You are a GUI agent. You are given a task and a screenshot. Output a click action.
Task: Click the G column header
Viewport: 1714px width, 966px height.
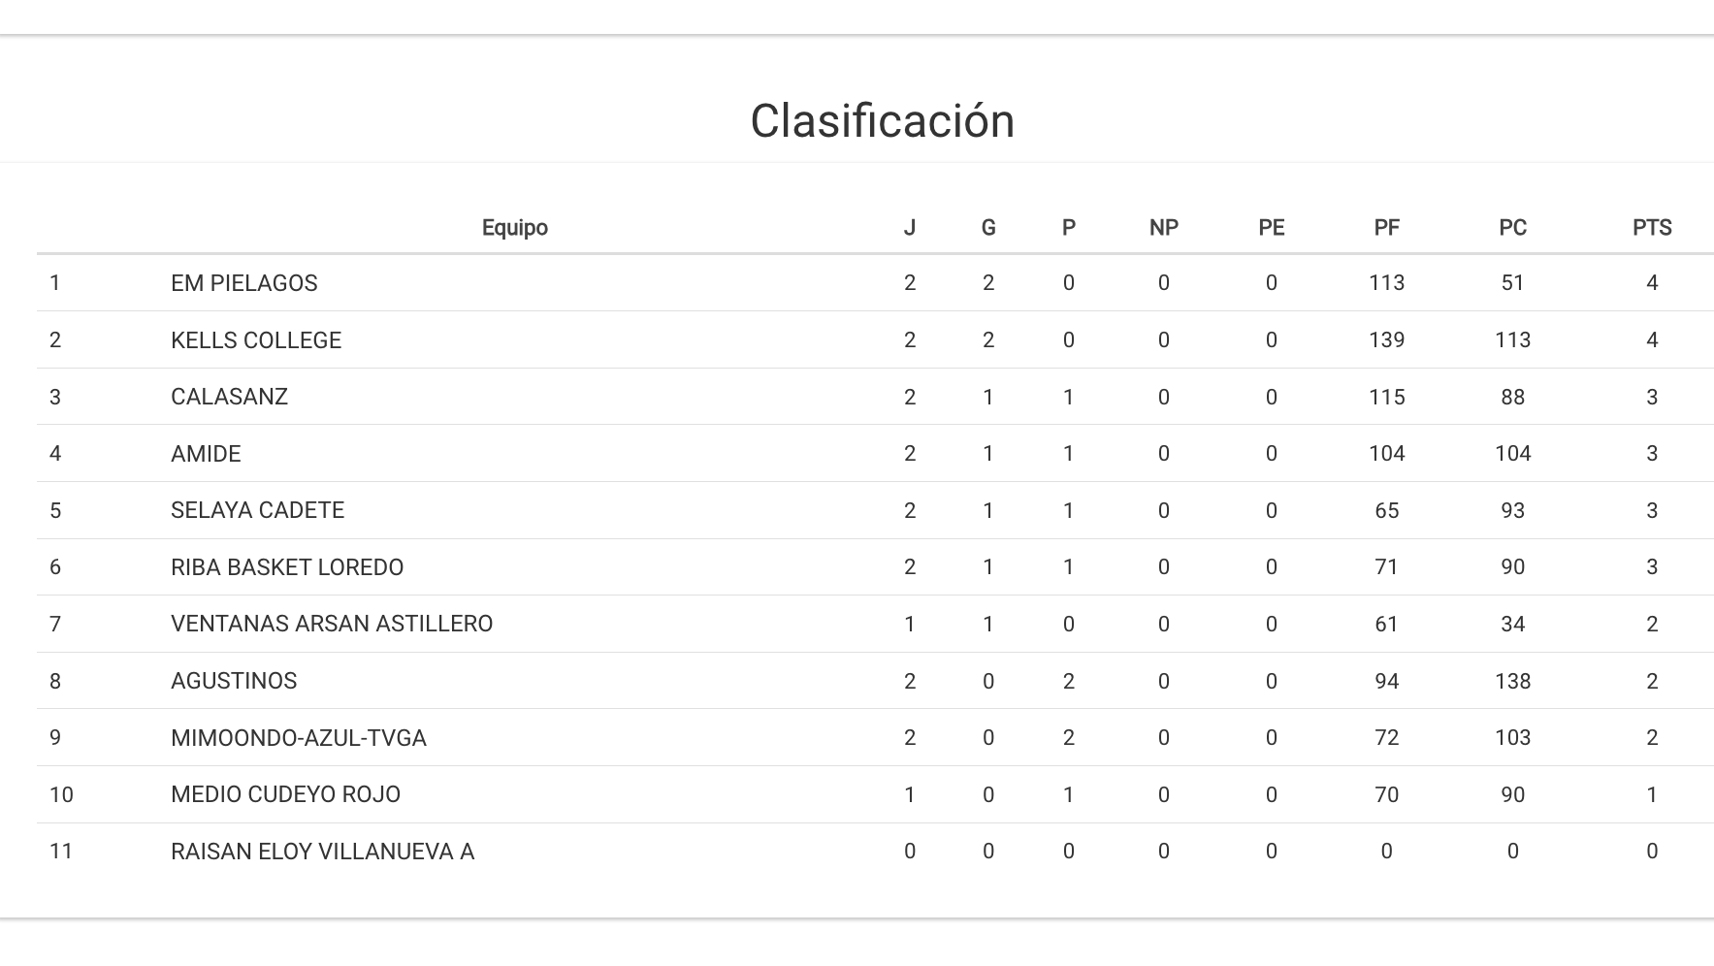[987, 228]
